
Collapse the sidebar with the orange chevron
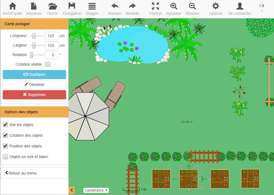[72, 190]
